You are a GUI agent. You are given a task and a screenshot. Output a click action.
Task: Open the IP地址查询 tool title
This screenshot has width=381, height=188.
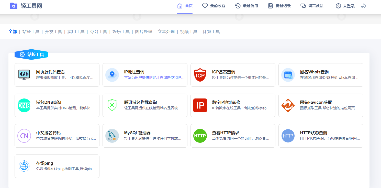click(x=134, y=72)
